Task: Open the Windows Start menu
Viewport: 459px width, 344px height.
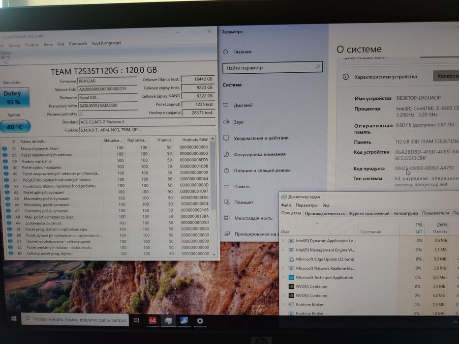Action: pos(13,318)
